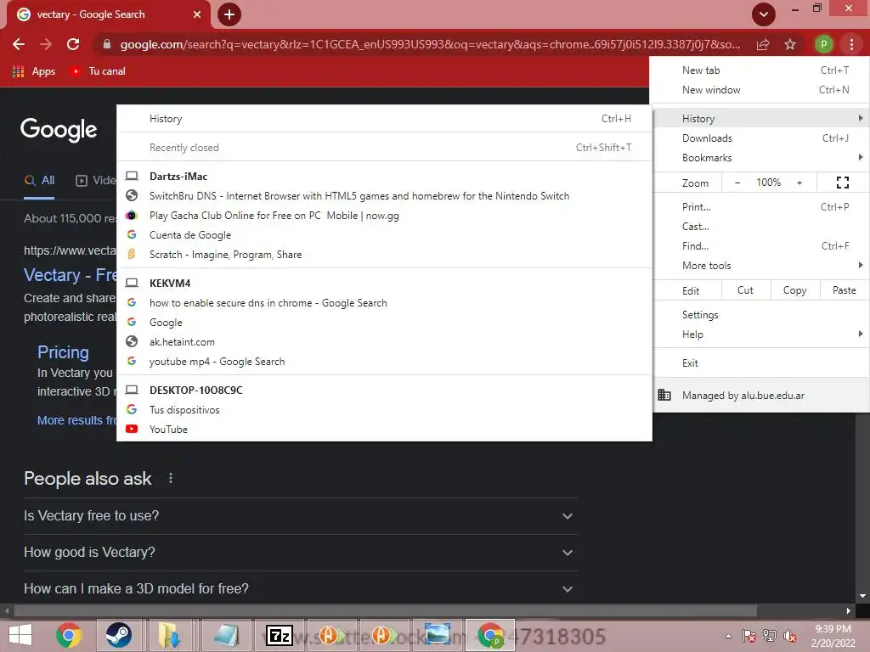Expand the More tools submenu
This screenshot has height=652, width=870.
761,266
